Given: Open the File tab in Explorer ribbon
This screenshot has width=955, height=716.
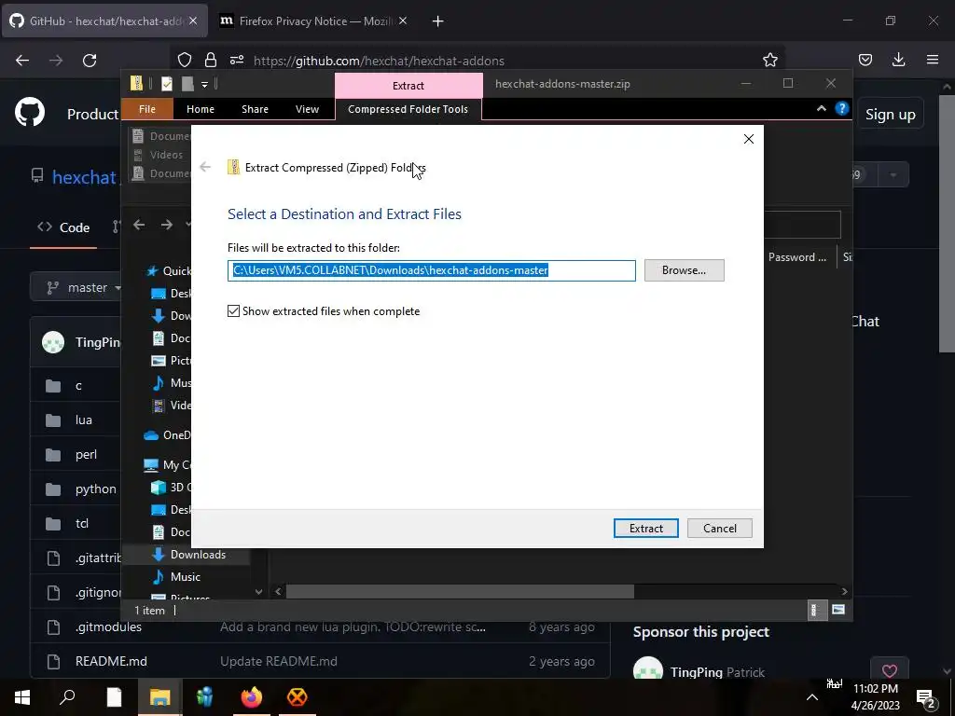Looking at the screenshot, I should click(146, 109).
